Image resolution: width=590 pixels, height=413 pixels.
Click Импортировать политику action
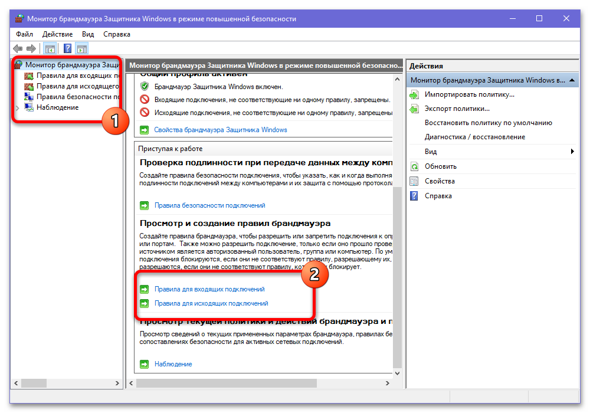469,94
